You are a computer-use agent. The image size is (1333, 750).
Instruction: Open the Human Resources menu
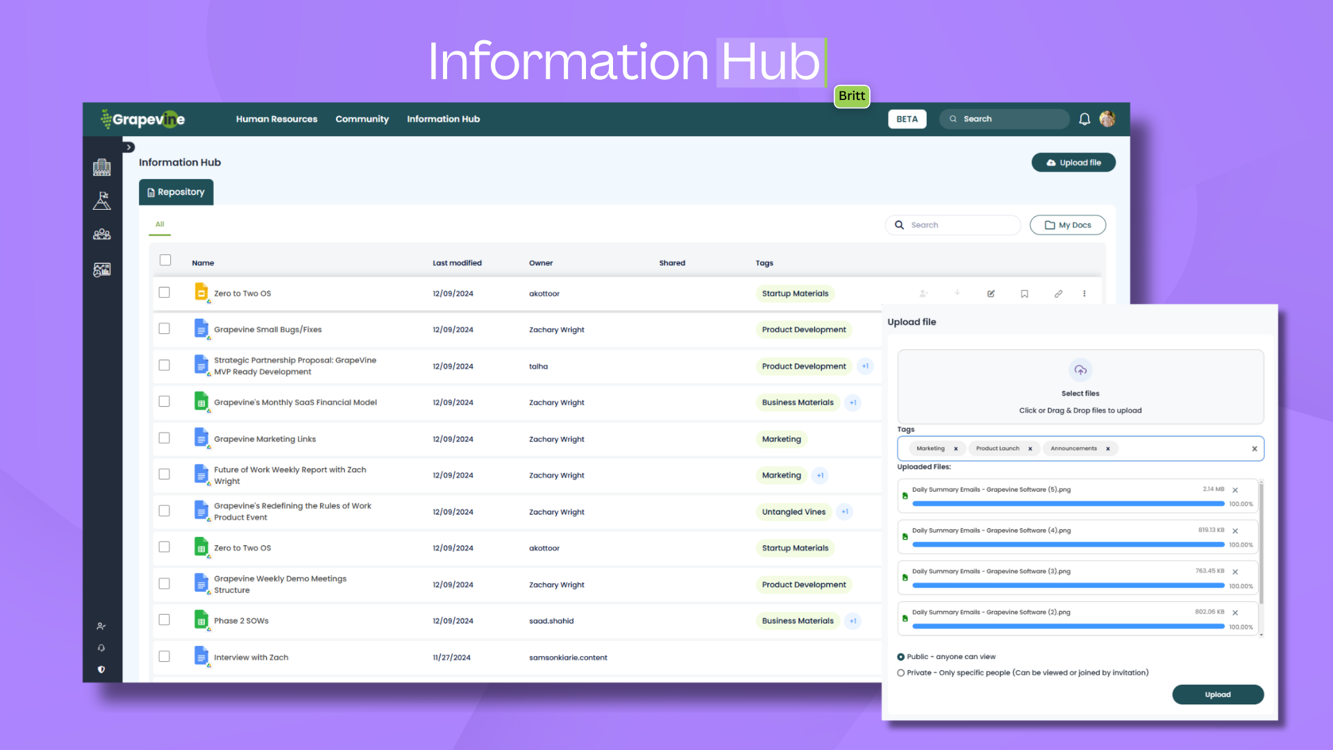click(x=276, y=119)
